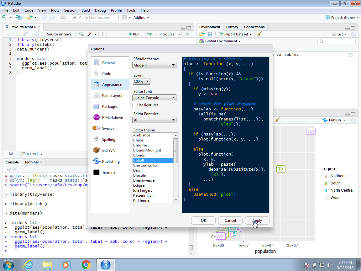Click the Apply button
Viewport: 361px width, 271px height.
(257, 220)
